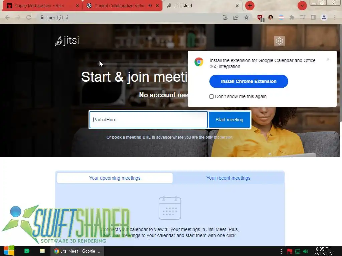Open a new tab with plus button
Viewport: 342px width, 256px height.
pyautogui.click(x=250, y=6)
